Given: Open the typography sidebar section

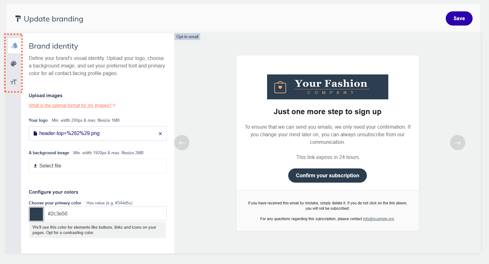Looking at the screenshot, I should tap(14, 82).
